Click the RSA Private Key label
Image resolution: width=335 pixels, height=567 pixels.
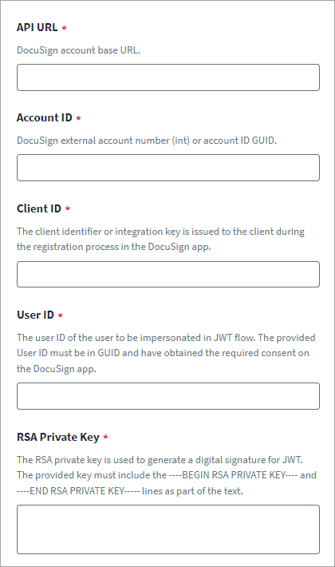(58, 437)
